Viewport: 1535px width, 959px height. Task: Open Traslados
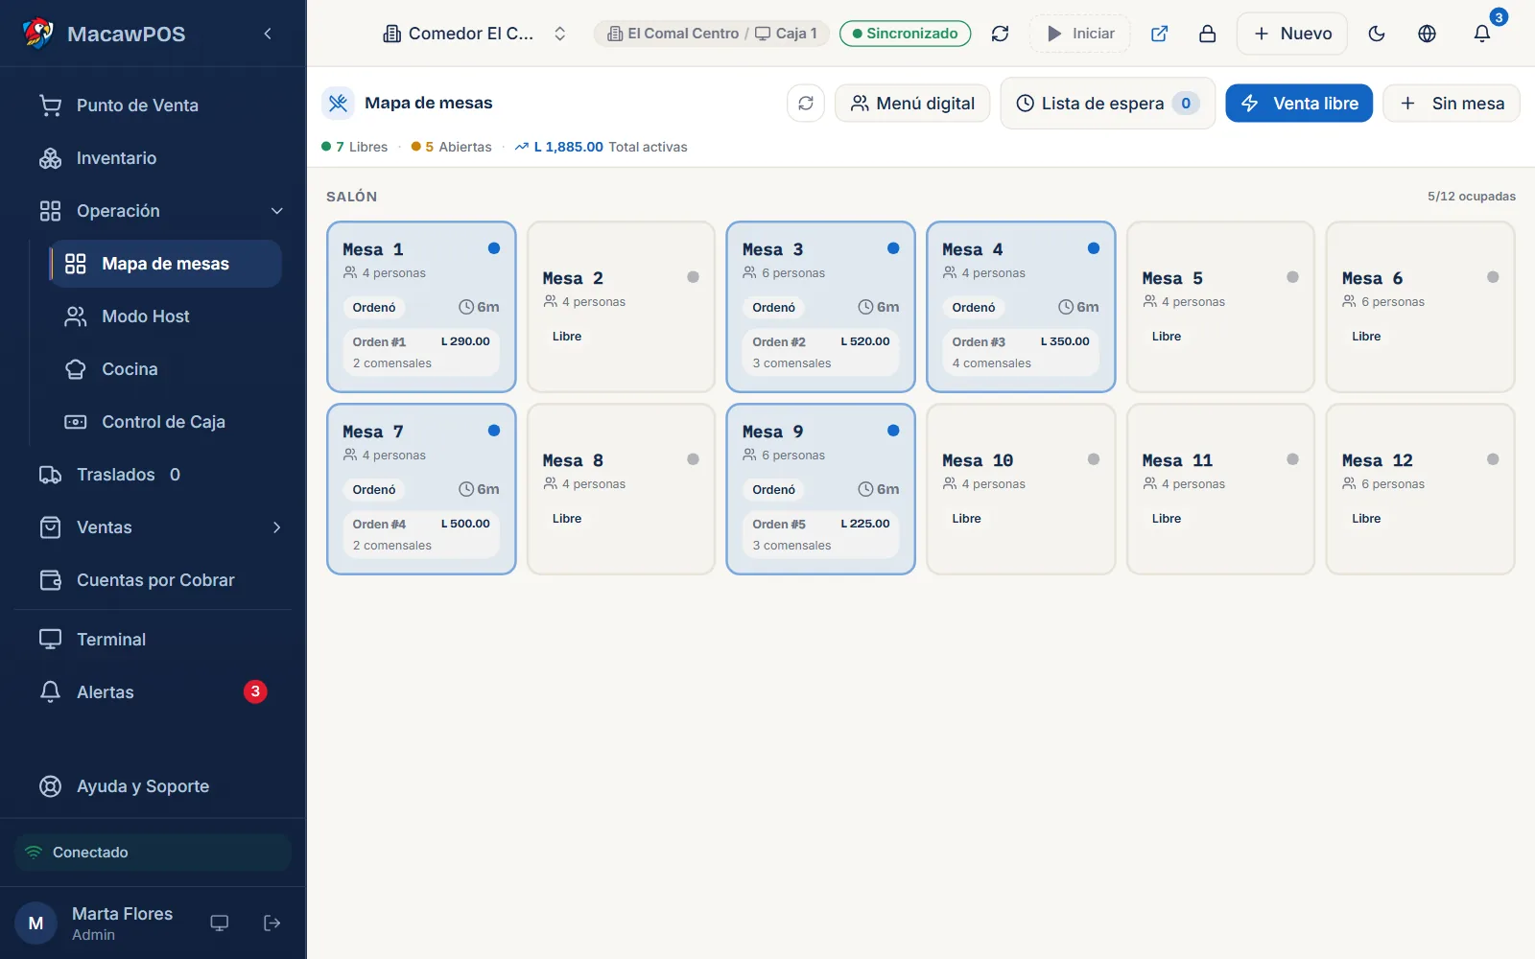pos(160,475)
